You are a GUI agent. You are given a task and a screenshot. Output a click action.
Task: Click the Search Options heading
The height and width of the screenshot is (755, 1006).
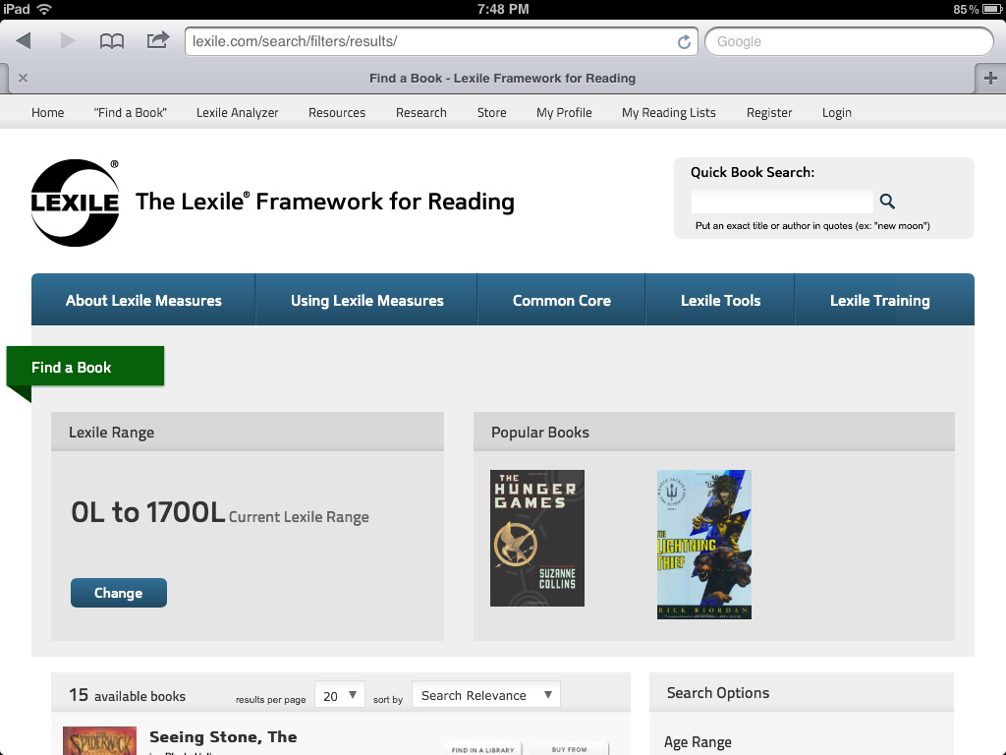click(x=718, y=693)
